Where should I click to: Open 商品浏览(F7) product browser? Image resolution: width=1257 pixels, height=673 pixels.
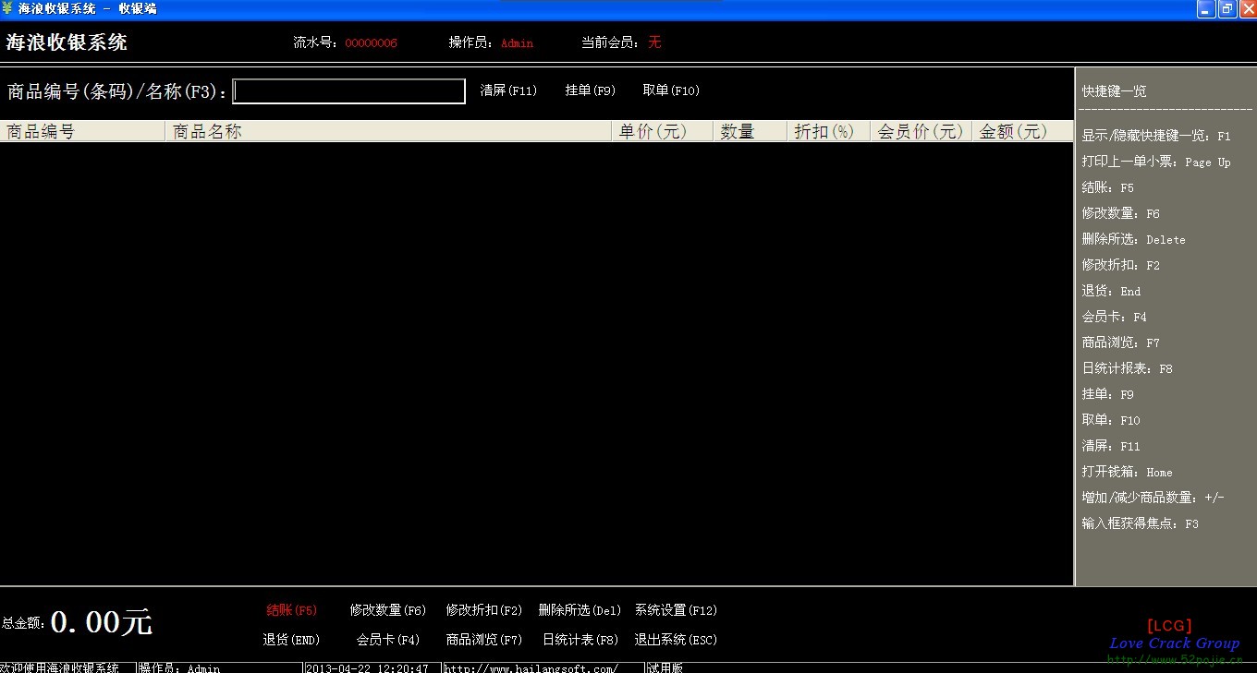click(484, 640)
